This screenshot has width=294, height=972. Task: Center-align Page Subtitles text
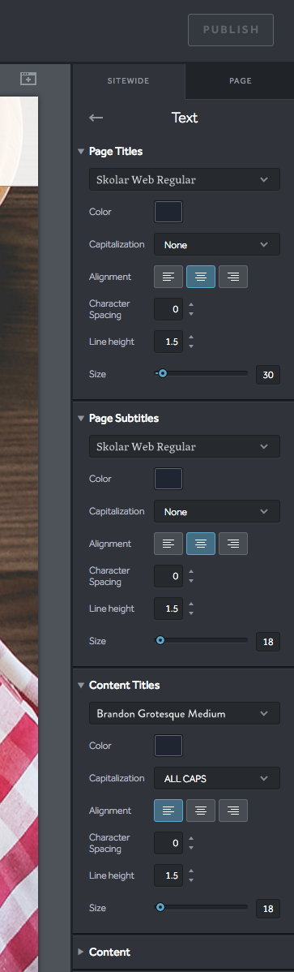pyautogui.click(x=201, y=544)
